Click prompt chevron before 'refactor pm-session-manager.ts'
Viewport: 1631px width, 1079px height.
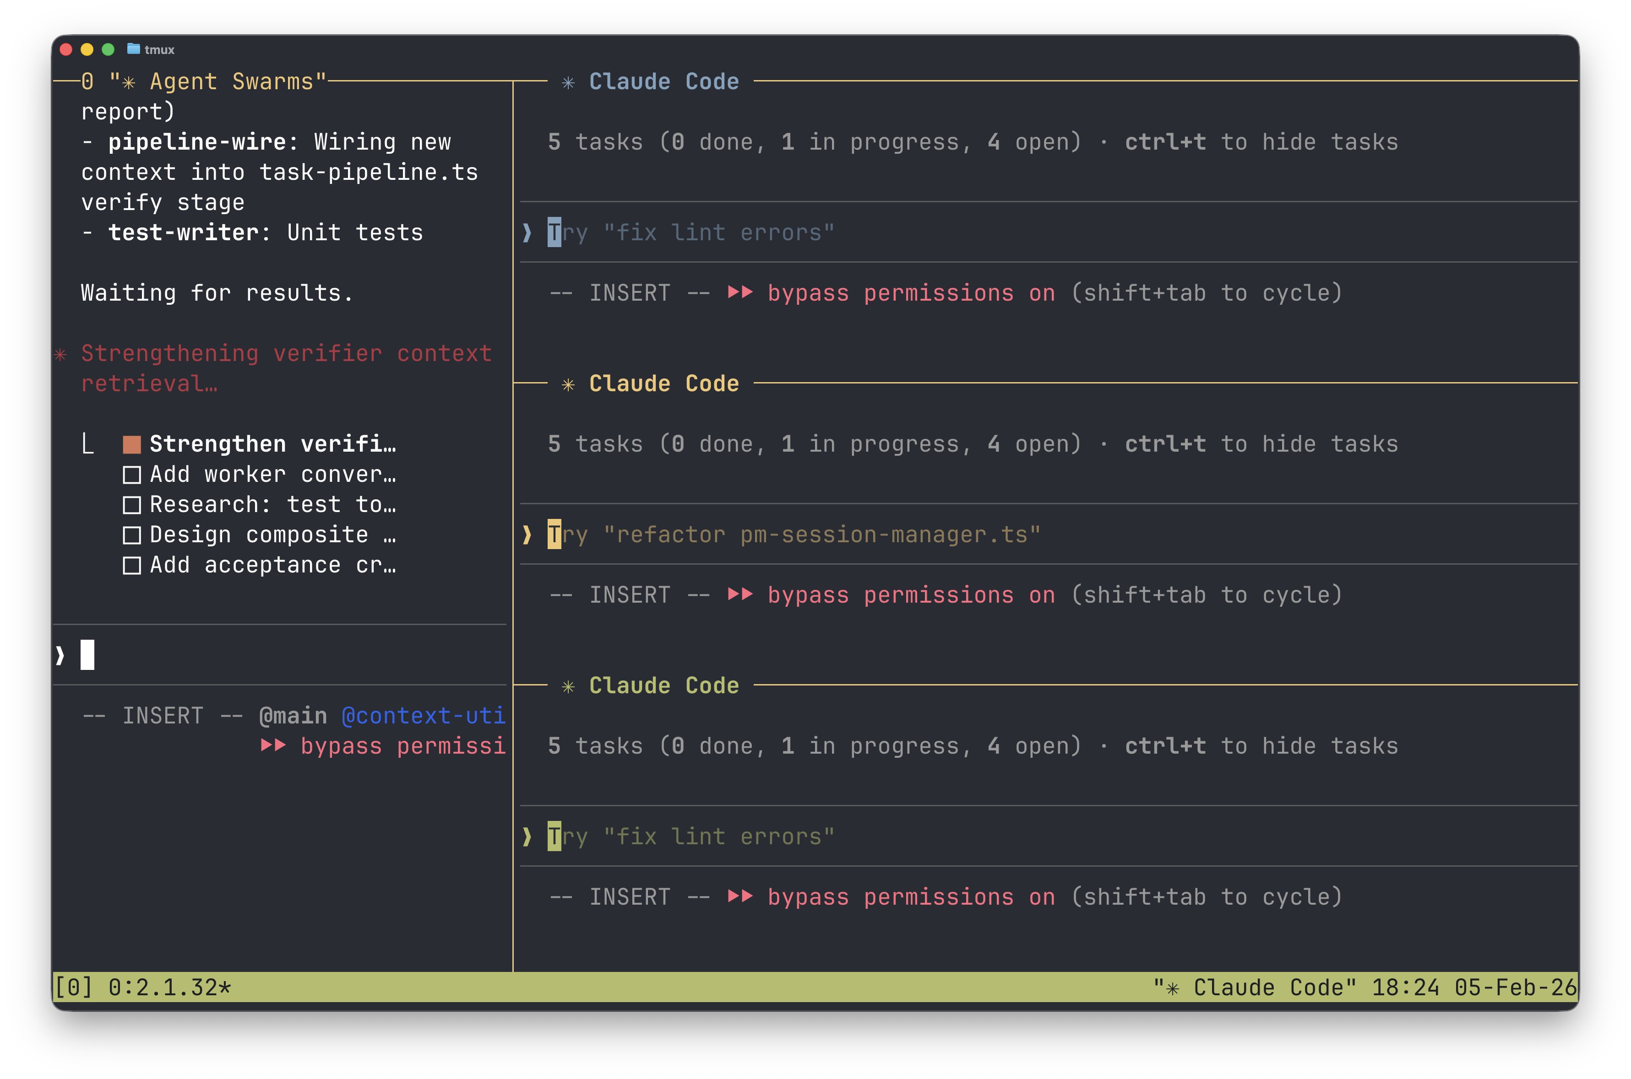(527, 534)
